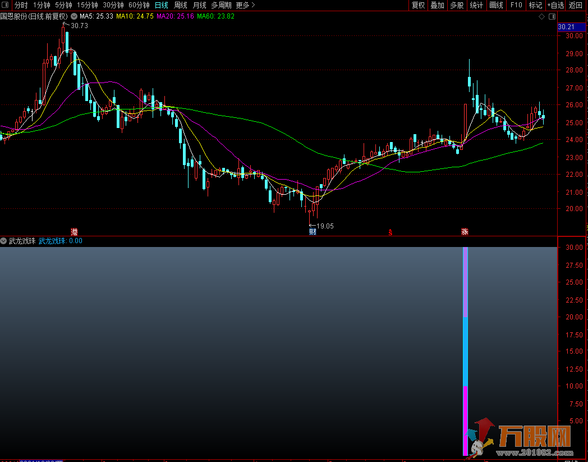Click the 涨 marker on timeline

(x=465, y=232)
